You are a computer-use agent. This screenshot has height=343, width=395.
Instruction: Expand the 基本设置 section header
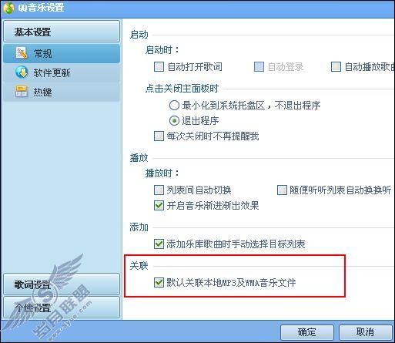click(62, 32)
